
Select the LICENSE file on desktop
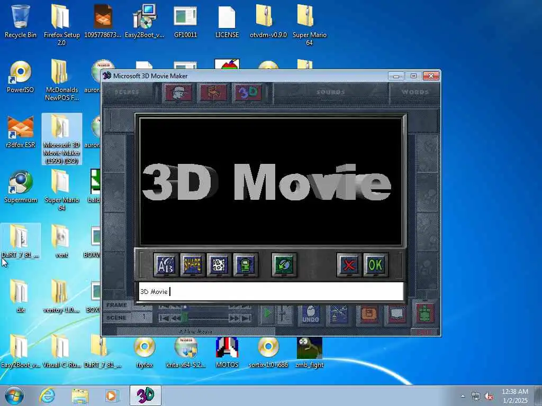[227, 21]
